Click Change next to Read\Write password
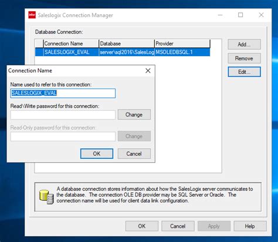The image size is (278, 242). pyautogui.click(x=134, y=115)
